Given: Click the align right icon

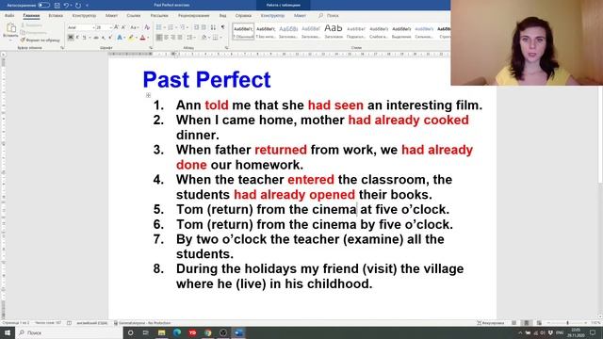Looking at the screenshot, I should click(x=173, y=38).
